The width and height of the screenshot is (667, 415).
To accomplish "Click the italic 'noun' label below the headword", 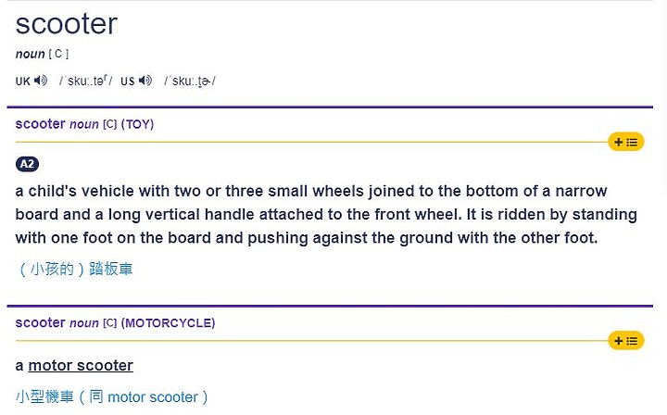I will point(31,54).
